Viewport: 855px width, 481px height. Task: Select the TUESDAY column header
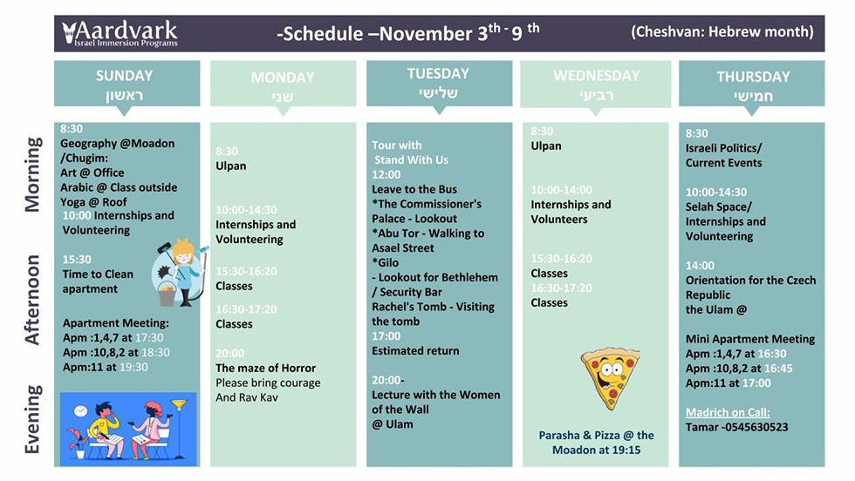click(x=439, y=84)
